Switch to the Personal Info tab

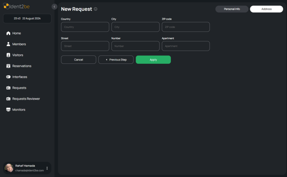[232, 9]
